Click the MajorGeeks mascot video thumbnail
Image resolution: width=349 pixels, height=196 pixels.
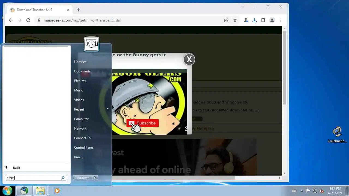click(149, 102)
